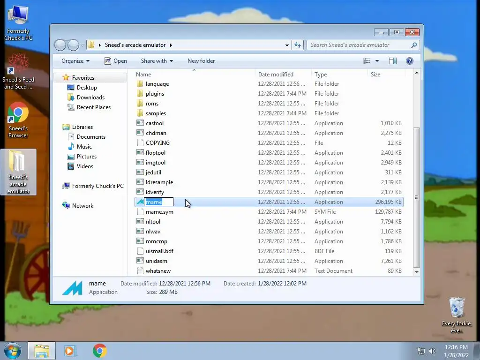This screenshot has width=480, height=360.
Task: Click the Forward navigation arrow button
Action: click(73, 45)
